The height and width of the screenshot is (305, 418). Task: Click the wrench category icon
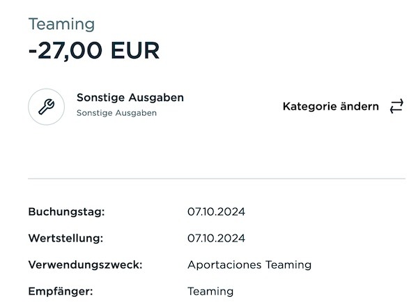point(47,107)
